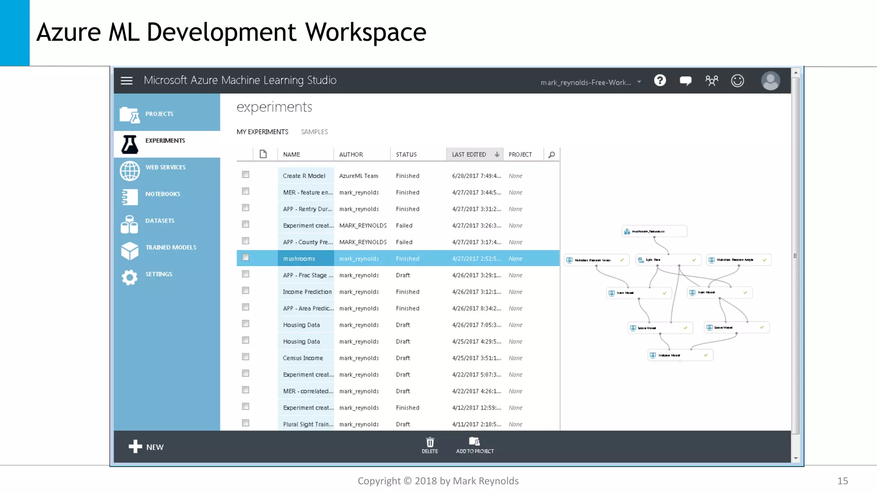Open the Notebooks icon
The width and height of the screenshot is (877, 493).
click(130, 197)
